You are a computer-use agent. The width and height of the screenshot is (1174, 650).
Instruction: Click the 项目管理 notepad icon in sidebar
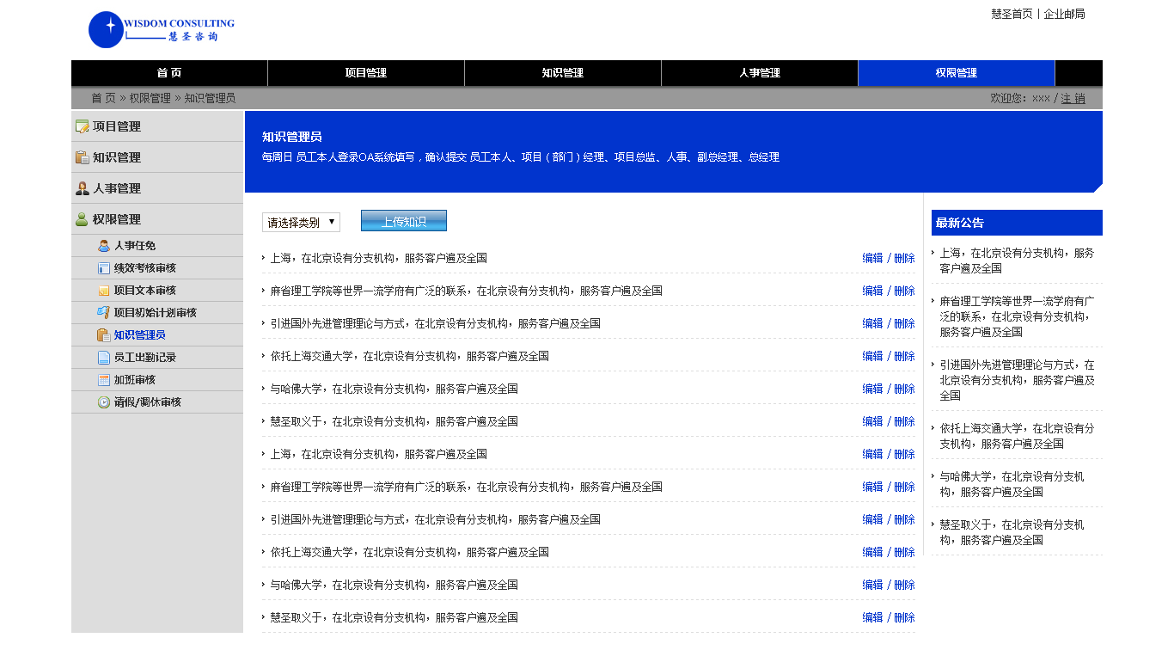(83, 126)
